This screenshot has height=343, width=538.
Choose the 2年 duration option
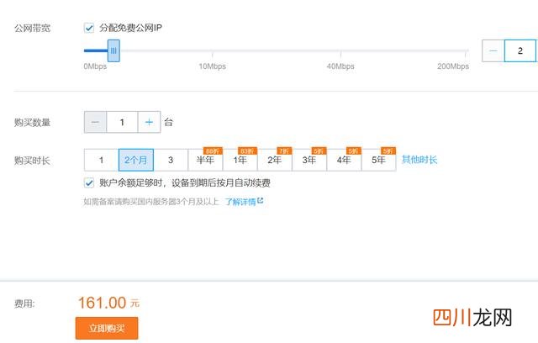(x=275, y=160)
